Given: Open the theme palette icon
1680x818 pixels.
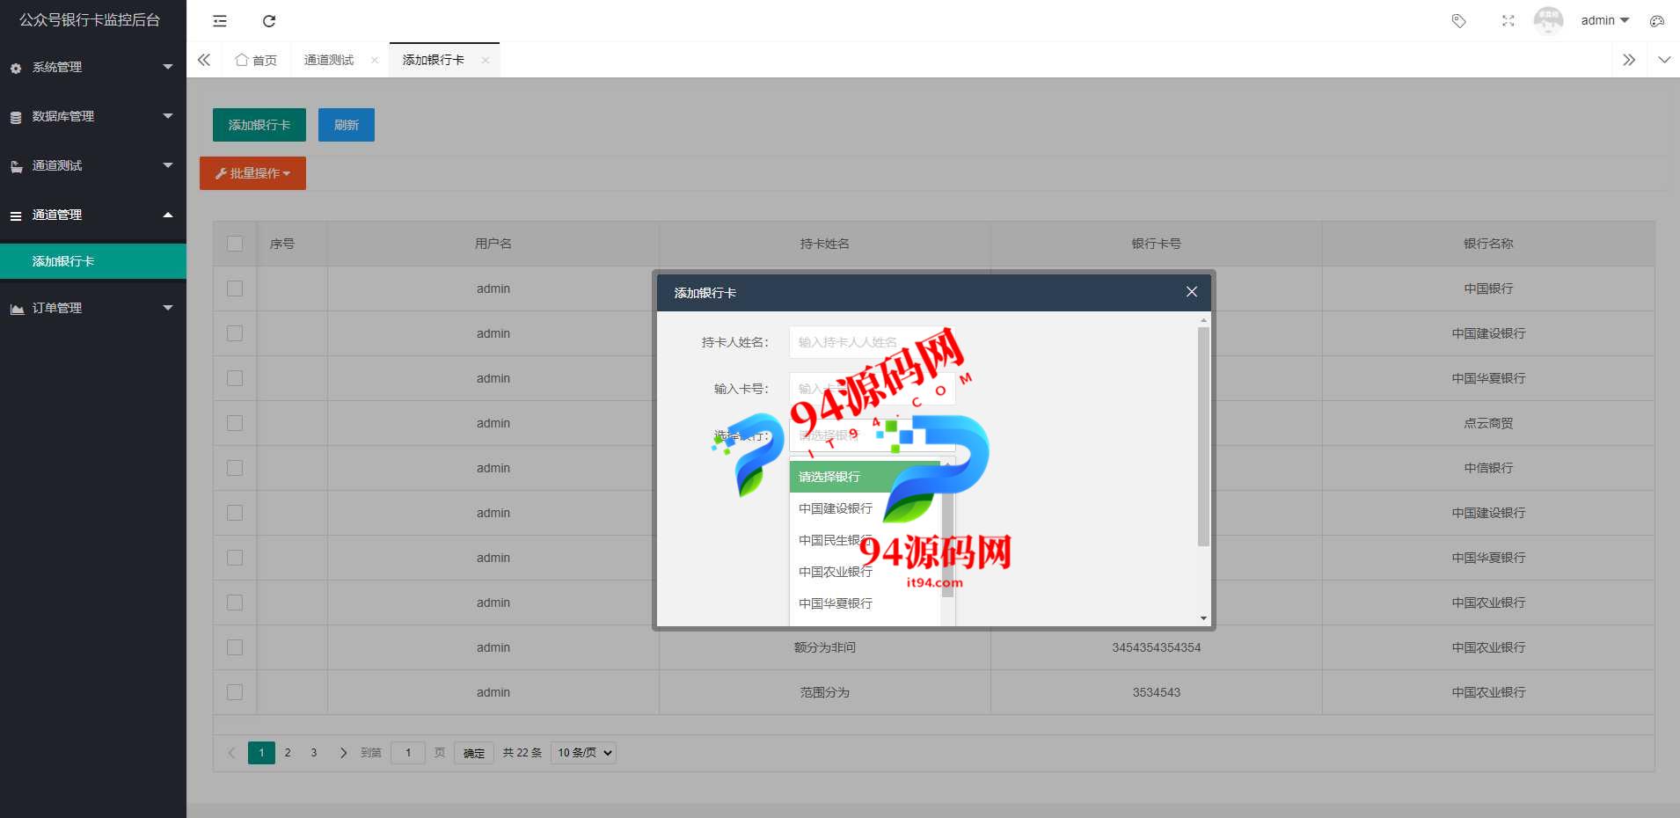Looking at the screenshot, I should 1657,21.
